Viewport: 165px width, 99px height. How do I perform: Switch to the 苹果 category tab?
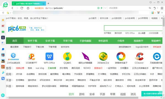(x=113, y=94)
